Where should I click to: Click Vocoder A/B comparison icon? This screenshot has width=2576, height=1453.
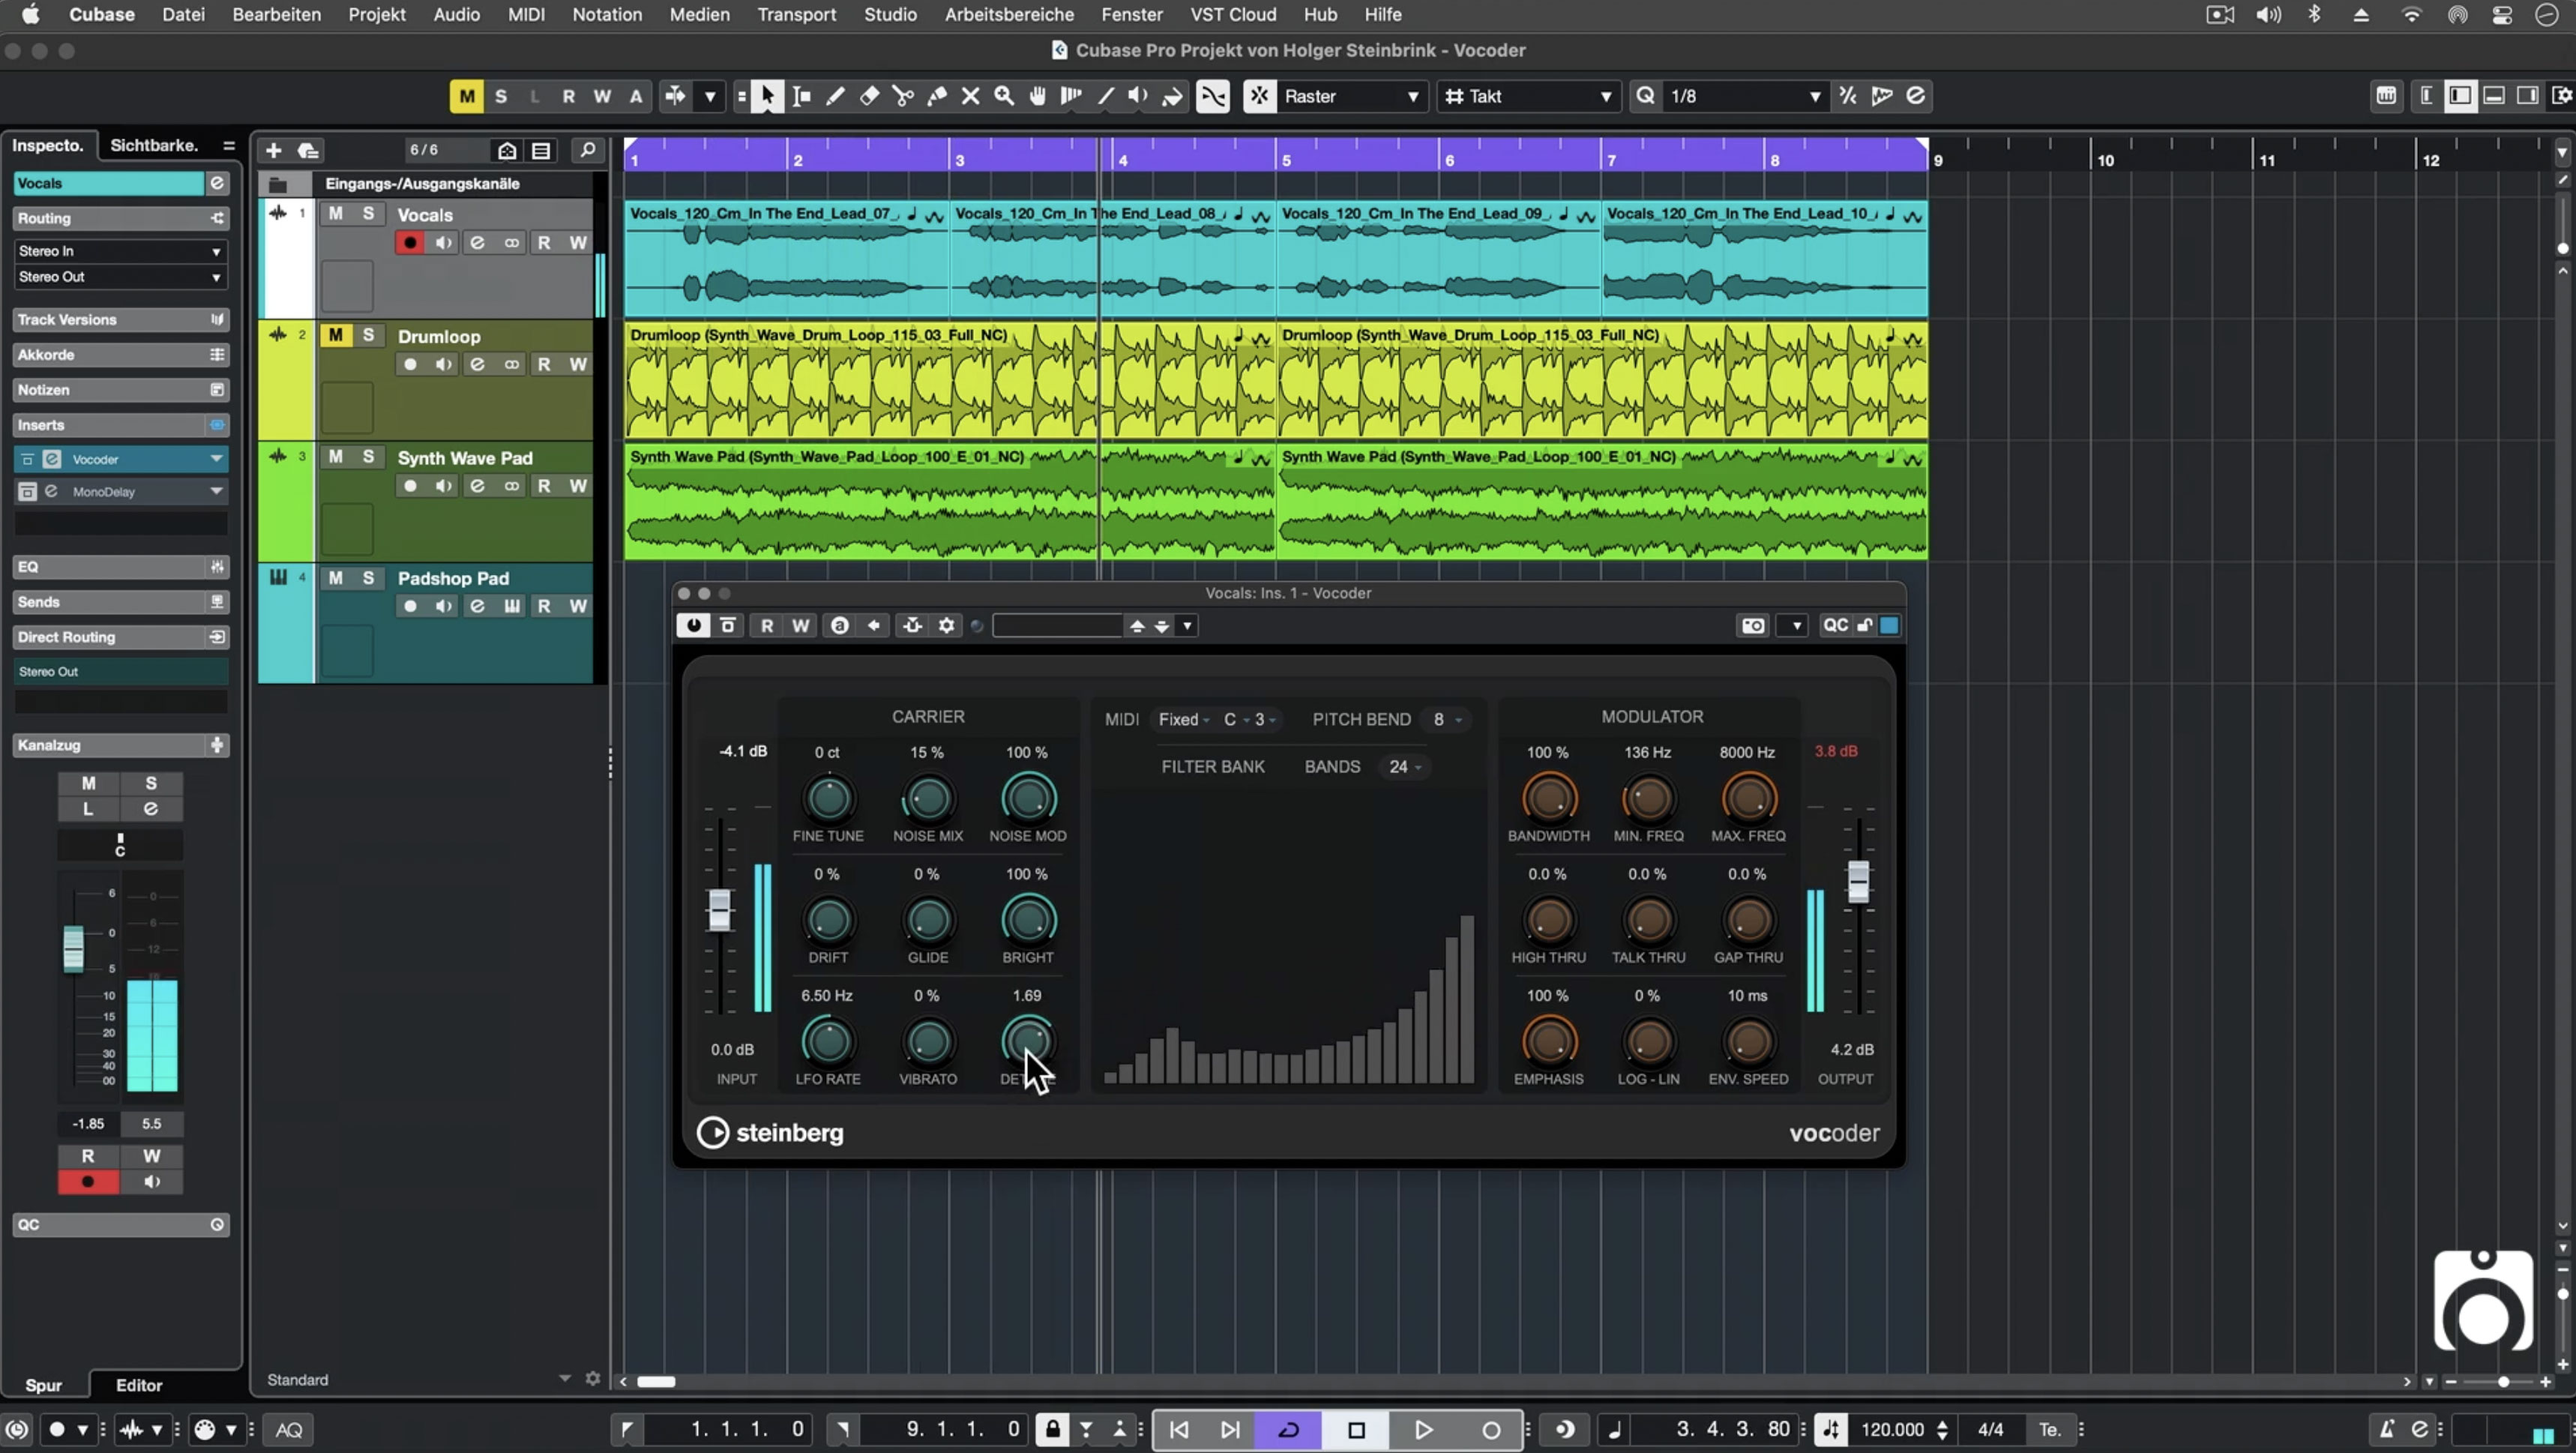[840, 625]
